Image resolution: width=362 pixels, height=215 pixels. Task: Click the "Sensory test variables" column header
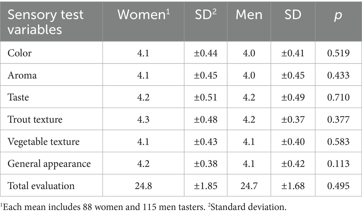click(x=46, y=21)
